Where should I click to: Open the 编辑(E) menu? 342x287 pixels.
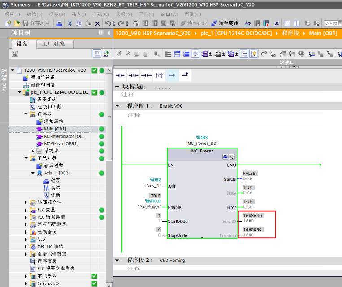(x=35, y=14)
